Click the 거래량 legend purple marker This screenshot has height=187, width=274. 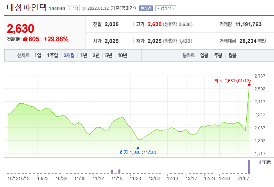[260, 162]
